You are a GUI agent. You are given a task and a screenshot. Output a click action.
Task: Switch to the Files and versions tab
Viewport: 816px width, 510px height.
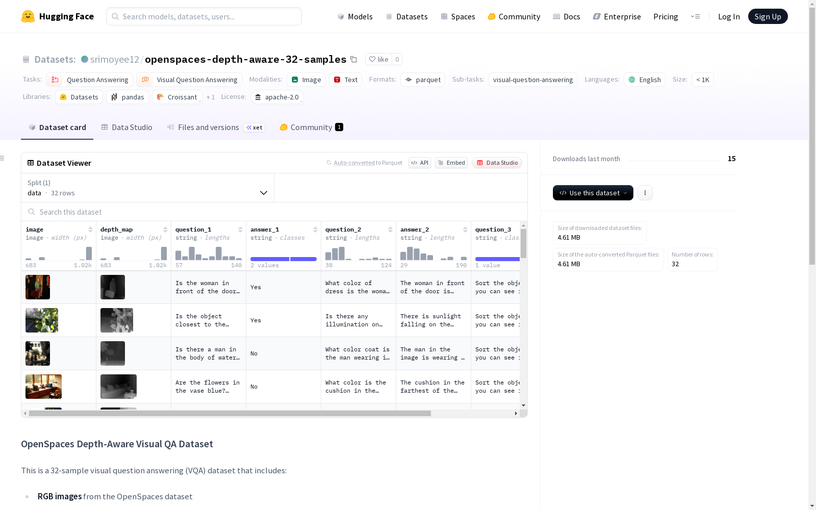coord(216,127)
